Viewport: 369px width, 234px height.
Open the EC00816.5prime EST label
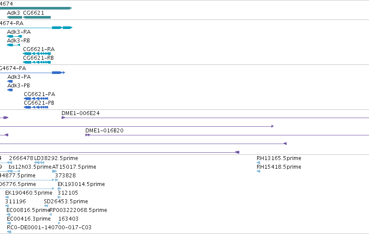click(x=29, y=210)
